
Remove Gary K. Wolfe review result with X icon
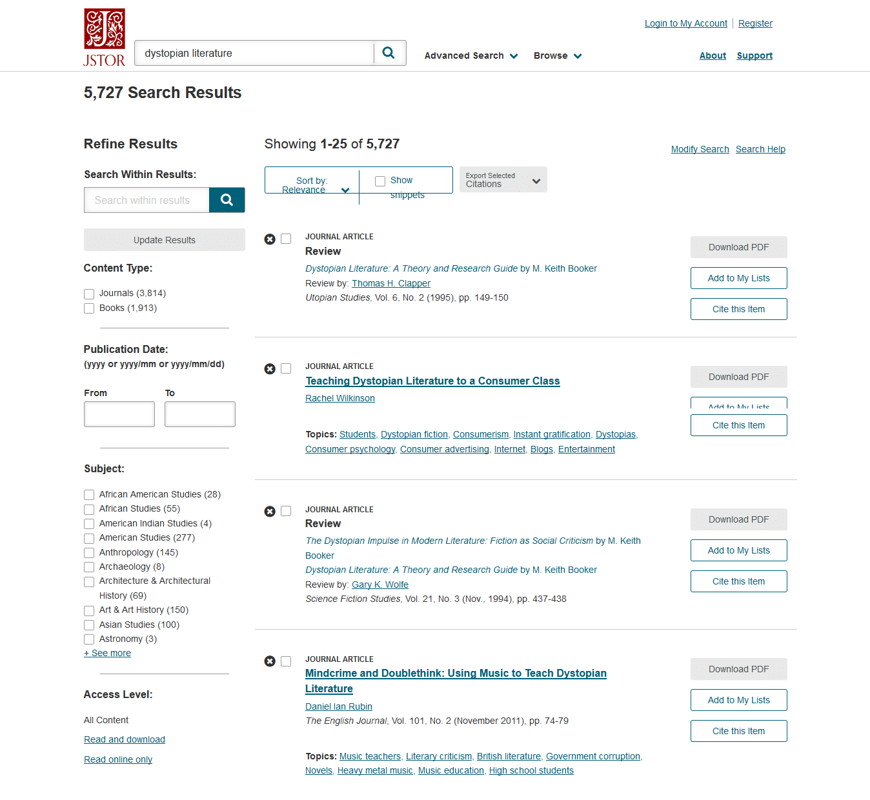click(x=270, y=512)
